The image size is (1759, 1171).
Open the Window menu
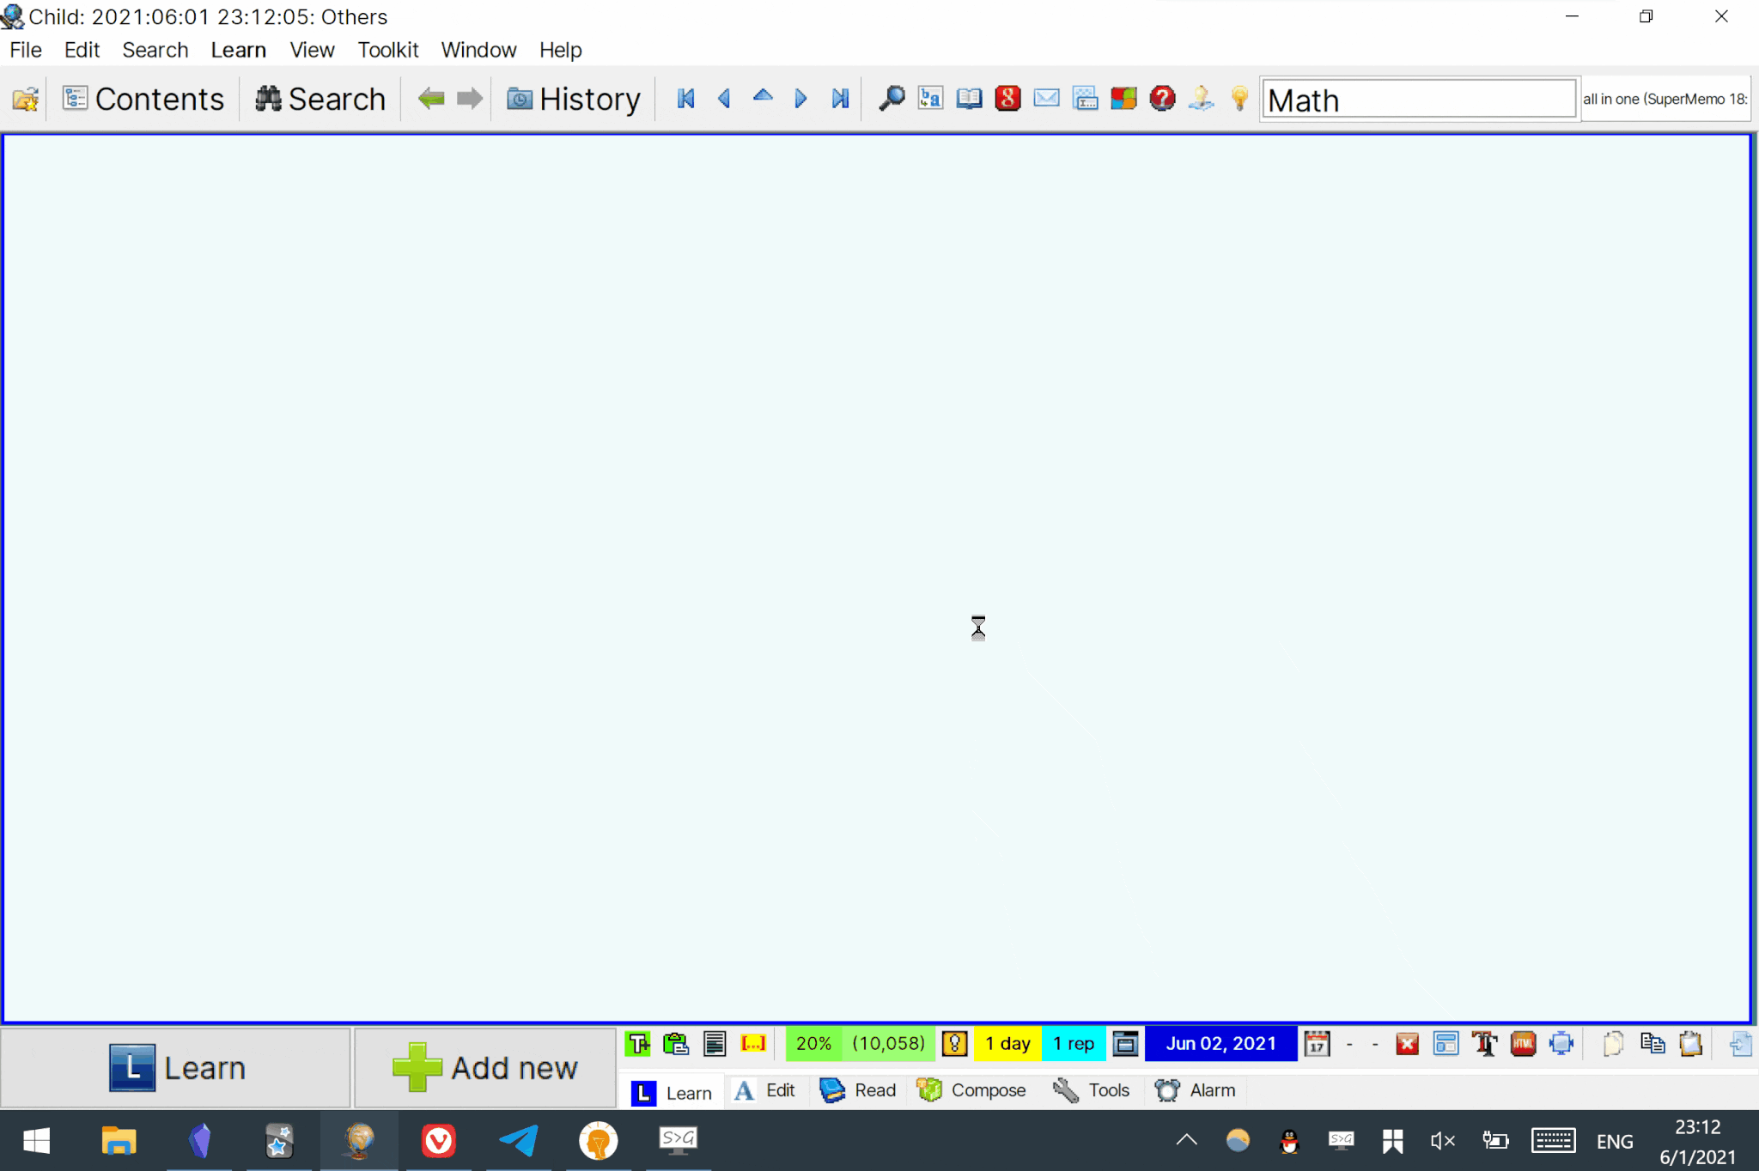(x=478, y=50)
